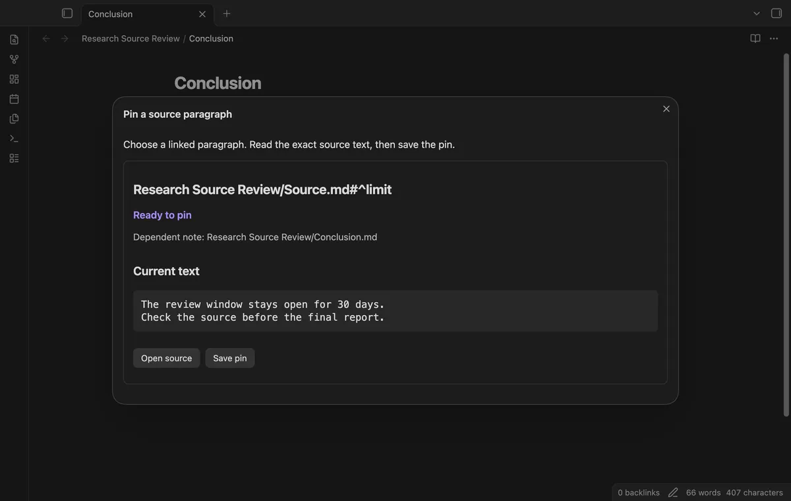Click the Open source button
791x501 pixels.
[x=166, y=358]
